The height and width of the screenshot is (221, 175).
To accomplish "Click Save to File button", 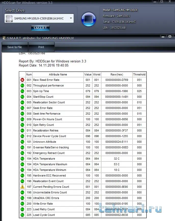I will click(x=15, y=47).
